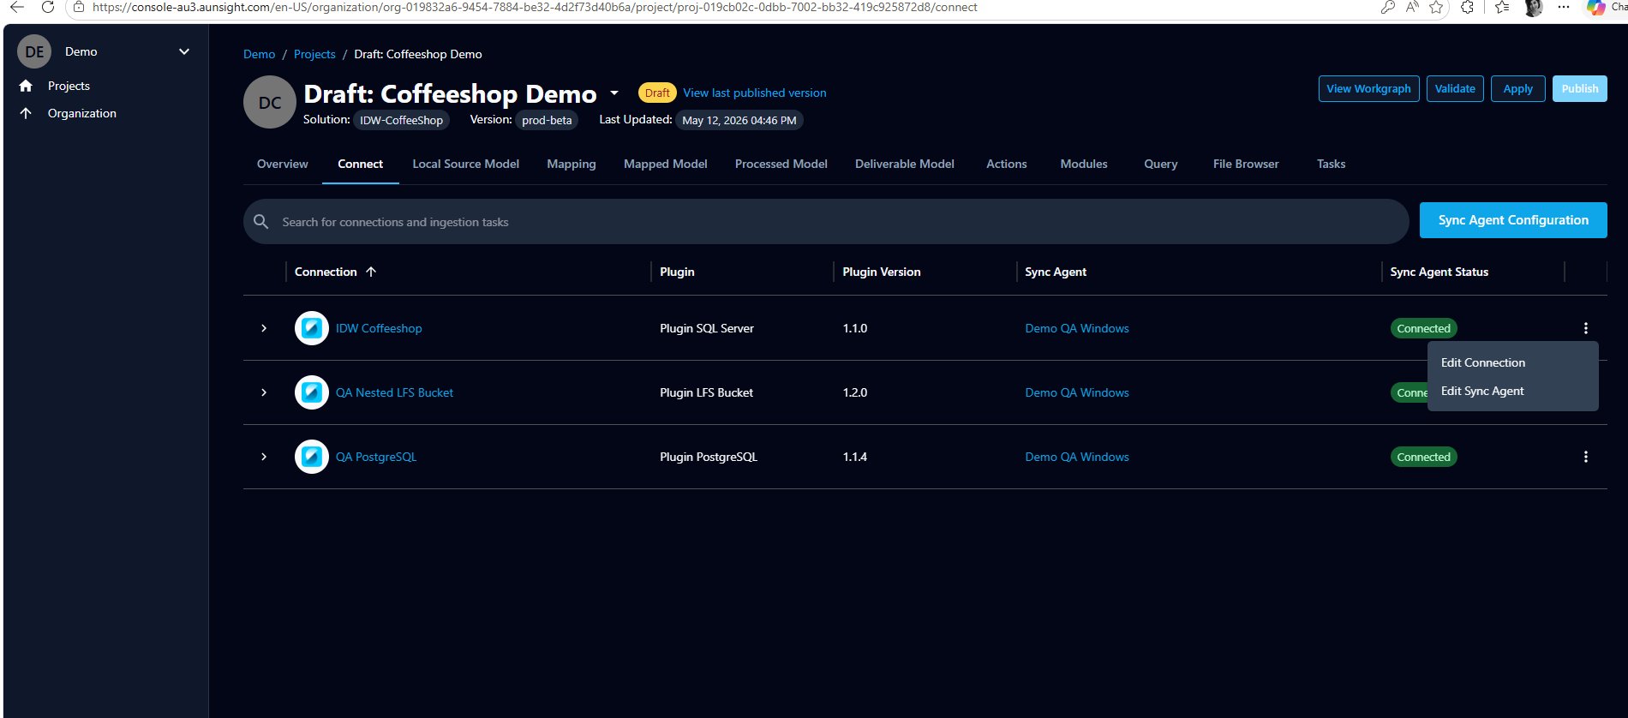Screen dimensions: 1628x718
Task: Expand the IDW Coffeeshop connection row
Action: coord(264,328)
